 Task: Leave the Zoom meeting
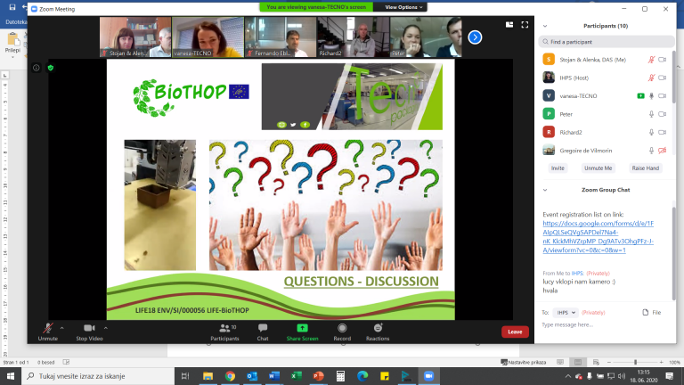click(515, 332)
